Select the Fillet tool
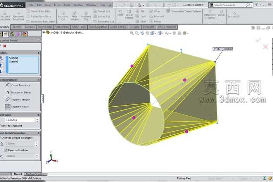 pyautogui.click(x=120, y=13)
